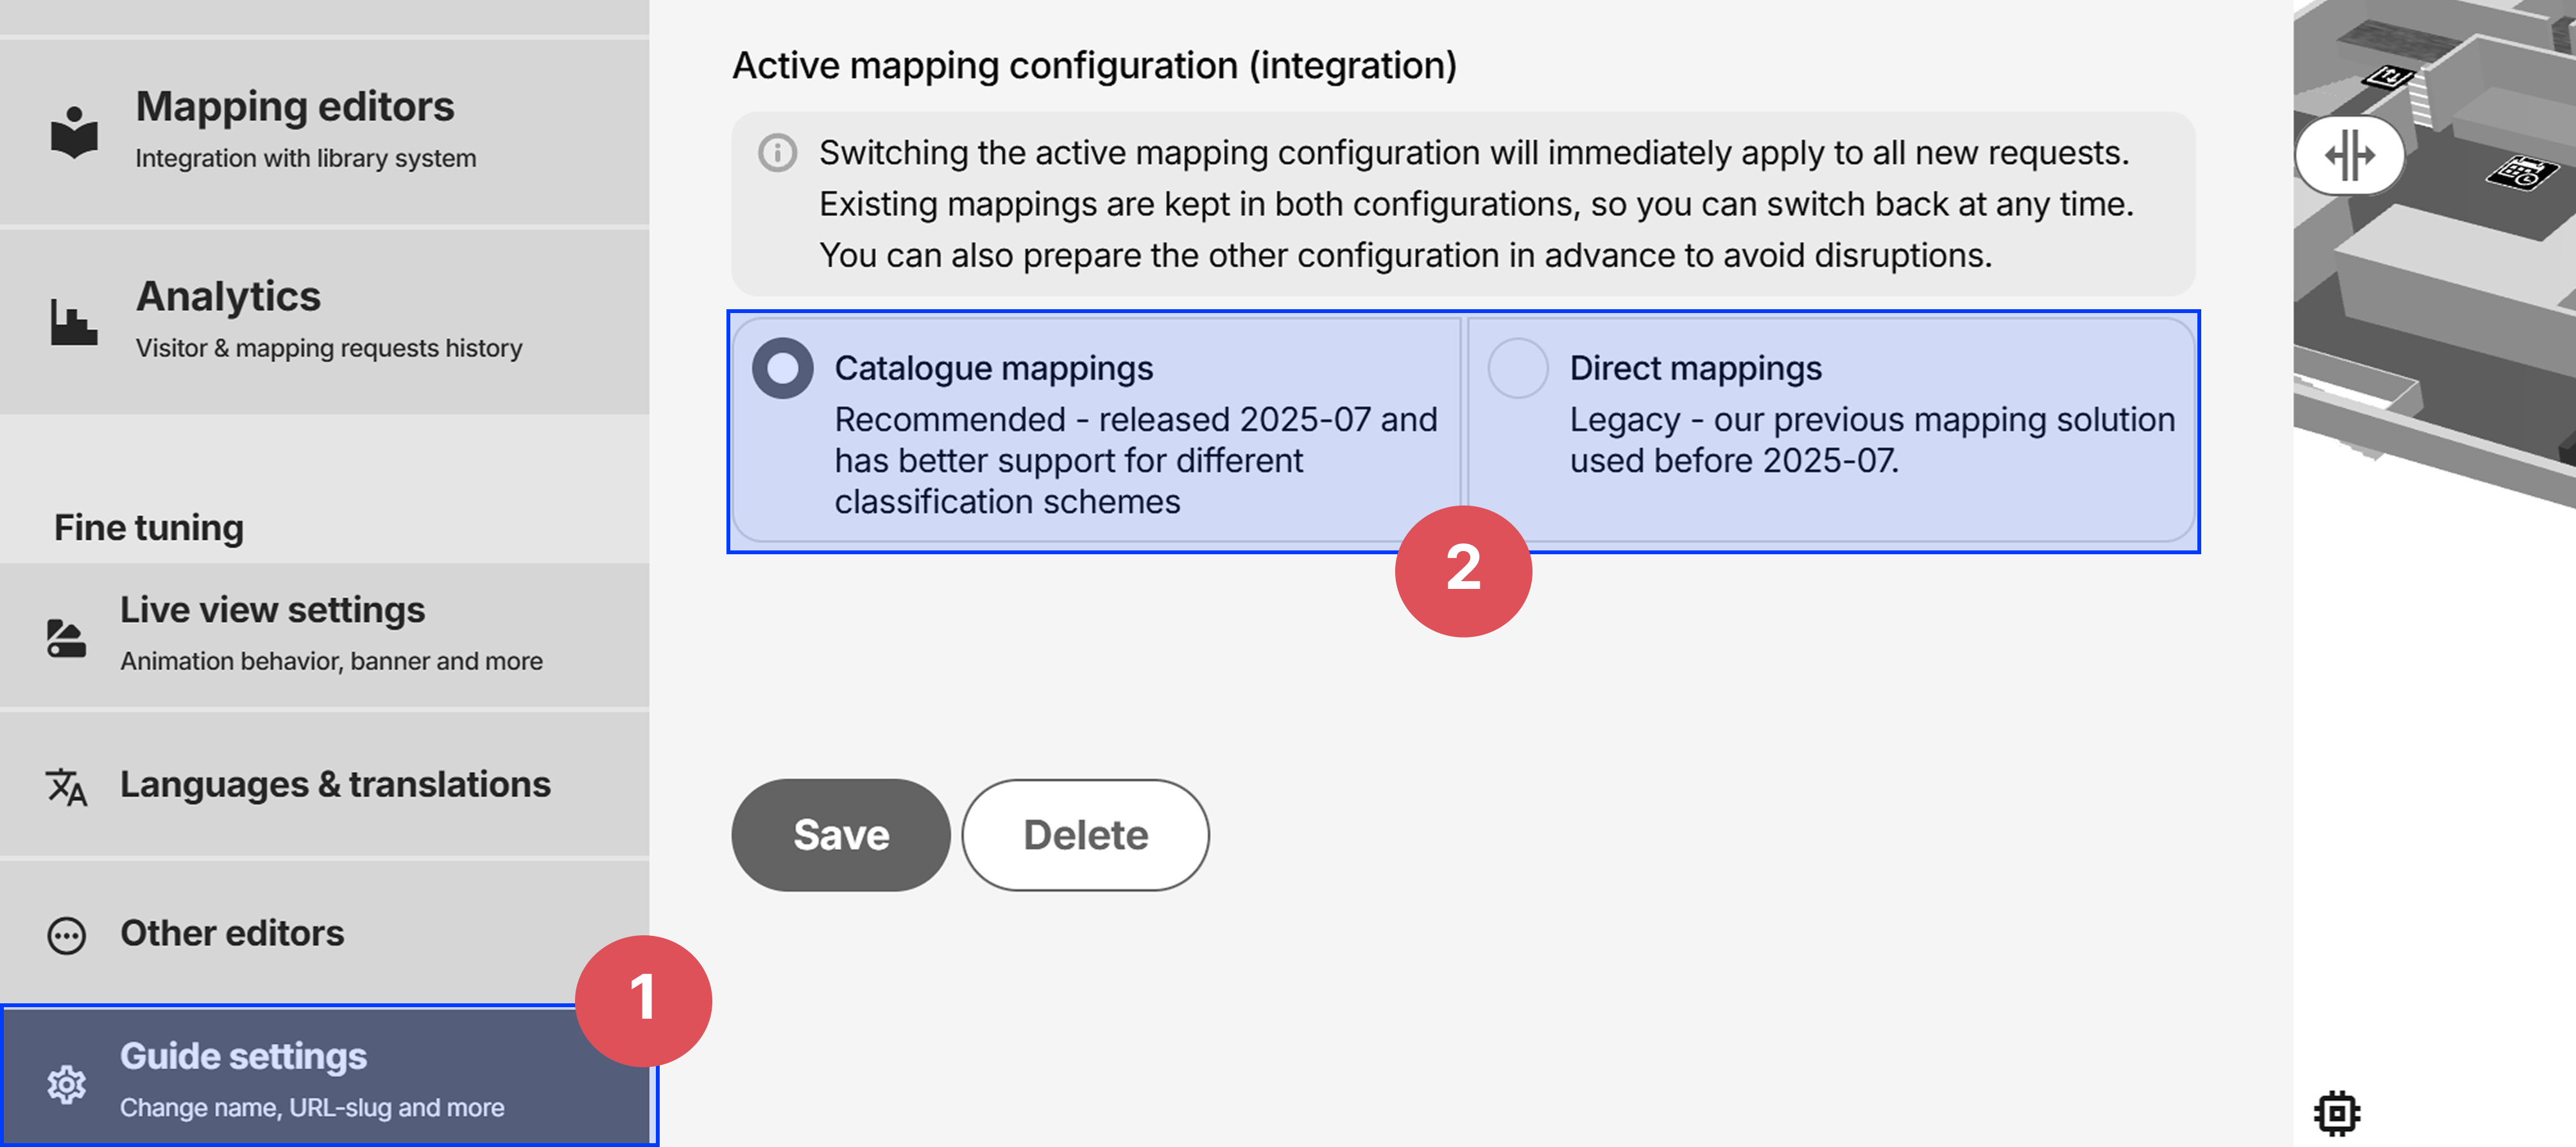Select the Catalogue mappings radio button
This screenshot has height=1147, width=2576.
point(783,368)
